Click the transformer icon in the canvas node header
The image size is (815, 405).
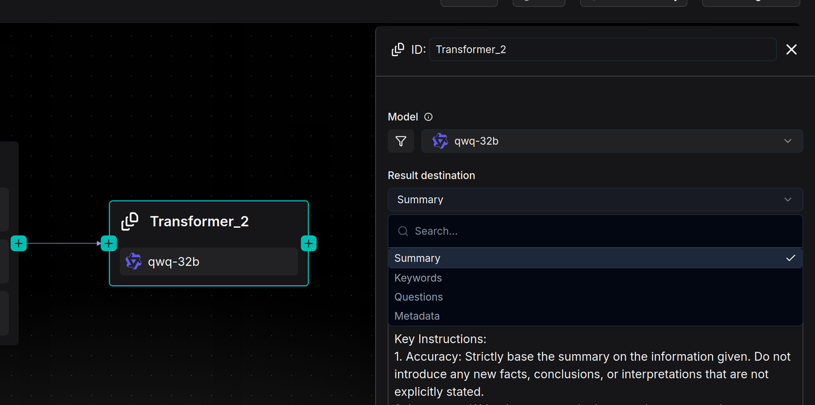[130, 222]
